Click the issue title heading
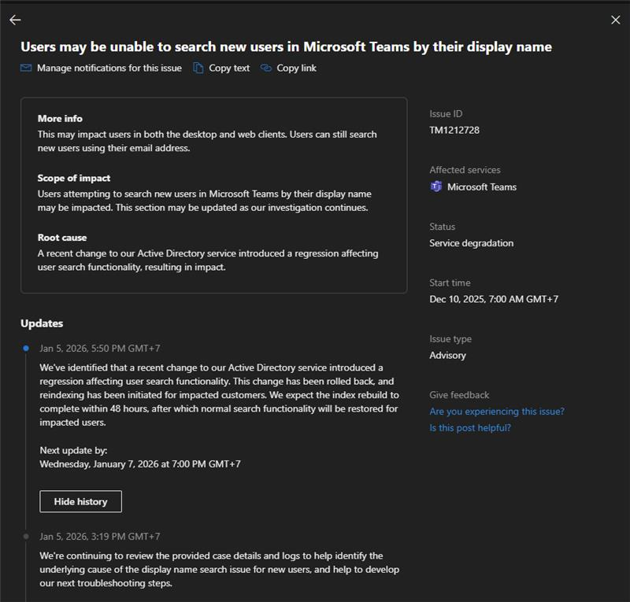This screenshot has height=602, width=630. pos(286,47)
